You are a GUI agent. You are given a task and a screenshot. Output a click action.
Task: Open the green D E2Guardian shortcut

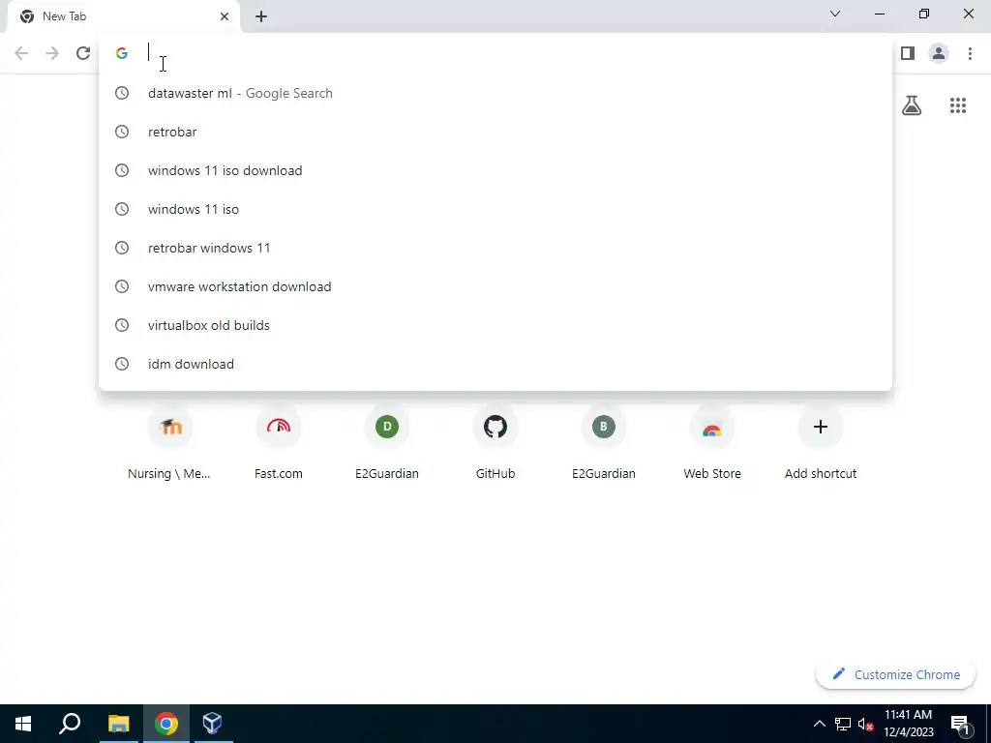[387, 443]
